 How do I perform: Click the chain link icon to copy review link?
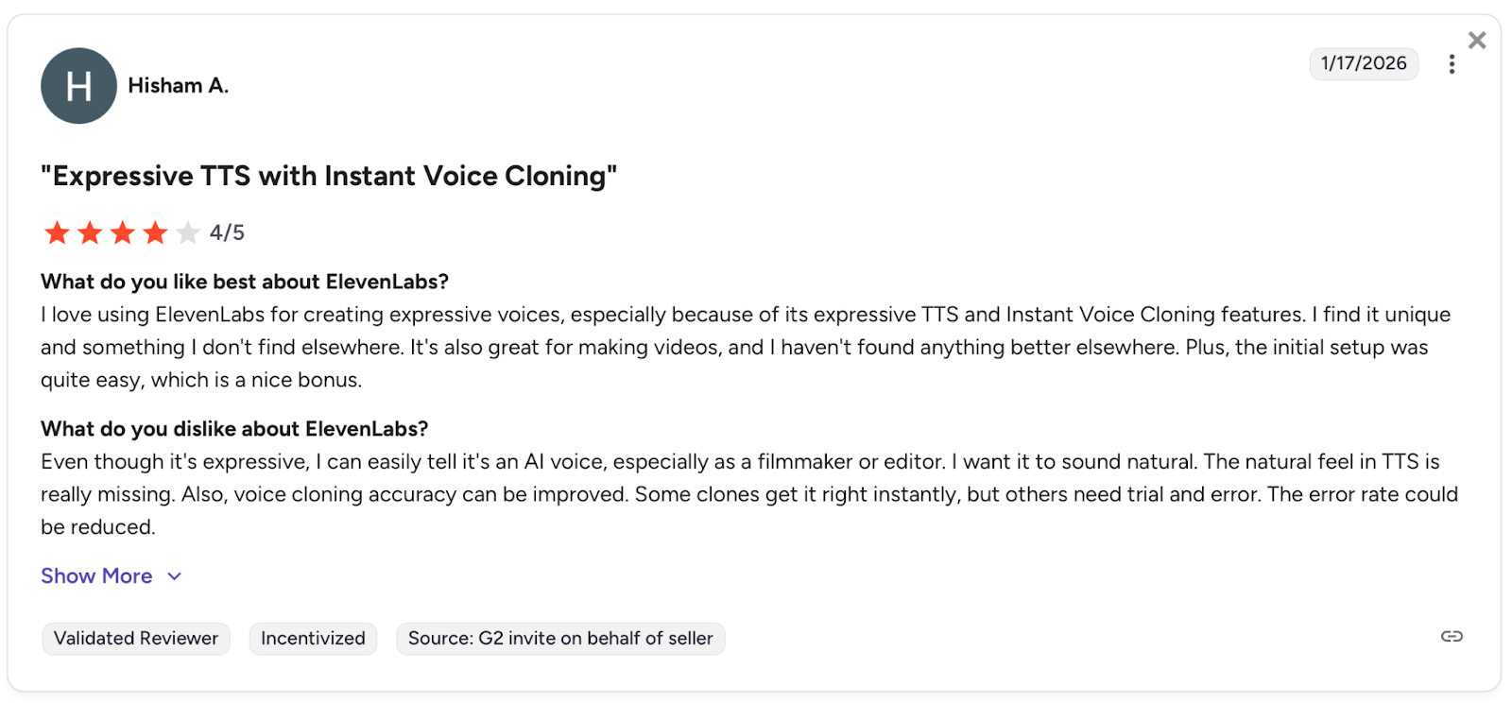(1452, 637)
